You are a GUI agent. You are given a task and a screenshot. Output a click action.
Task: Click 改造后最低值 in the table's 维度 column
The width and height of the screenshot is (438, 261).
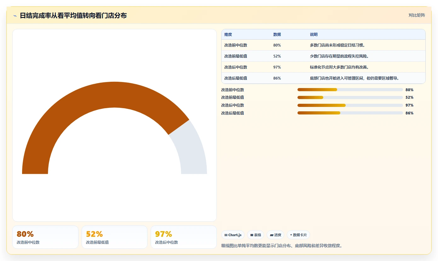tap(236, 78)
